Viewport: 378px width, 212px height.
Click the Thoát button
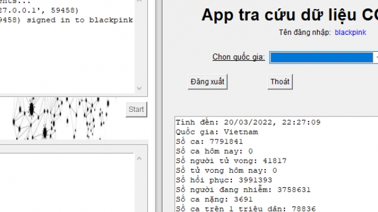click(280, 82)
